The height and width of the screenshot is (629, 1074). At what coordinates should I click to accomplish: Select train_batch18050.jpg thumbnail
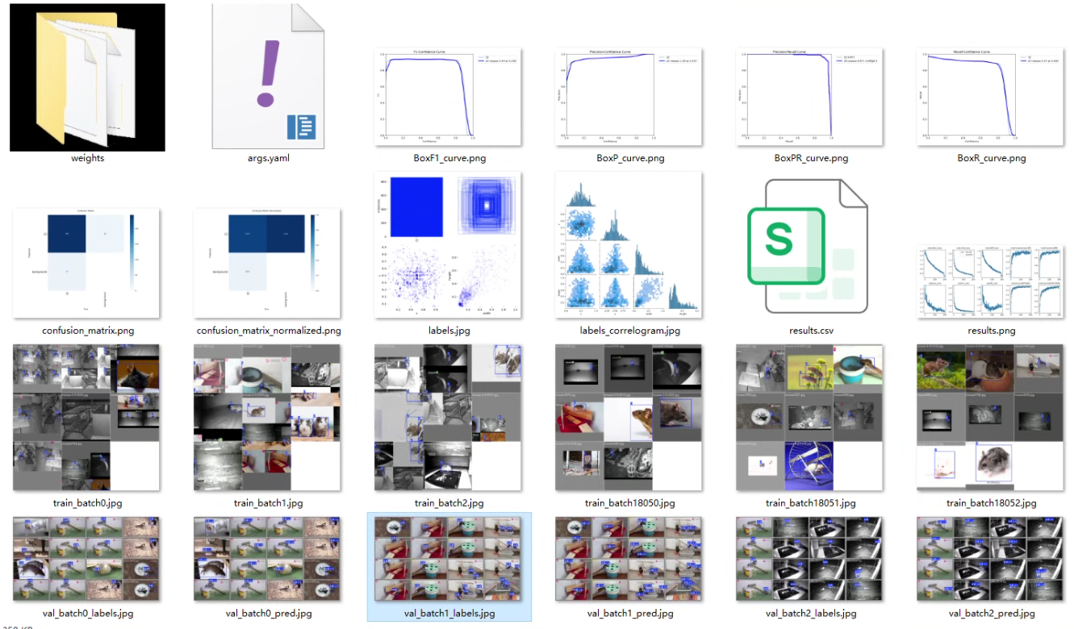[x=629, y=418]
